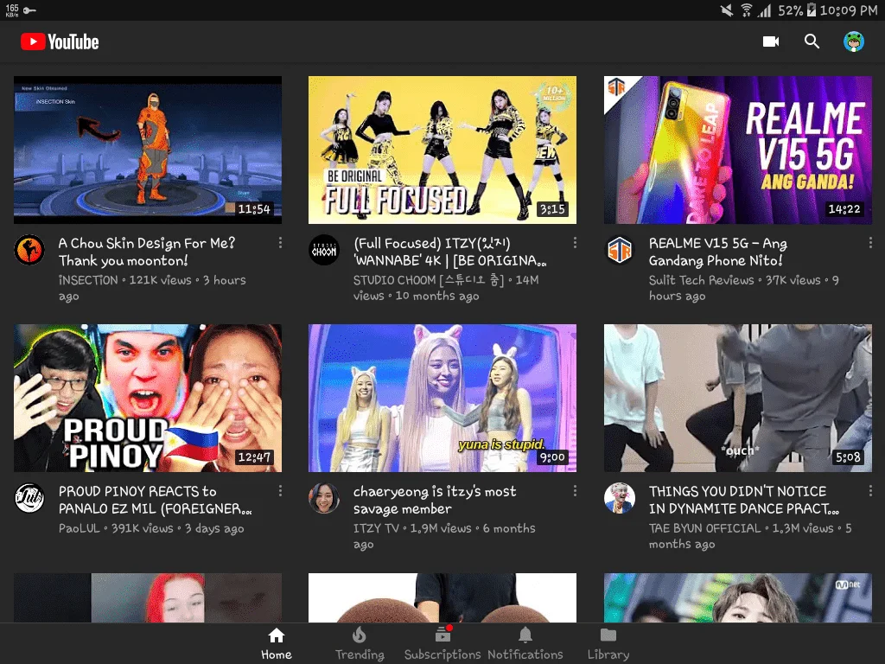Open TAE BYUN OFFICIAL channel avatar
Image resolution: width=885 pixels, height=664 pixels.
[x=620, y=498]
